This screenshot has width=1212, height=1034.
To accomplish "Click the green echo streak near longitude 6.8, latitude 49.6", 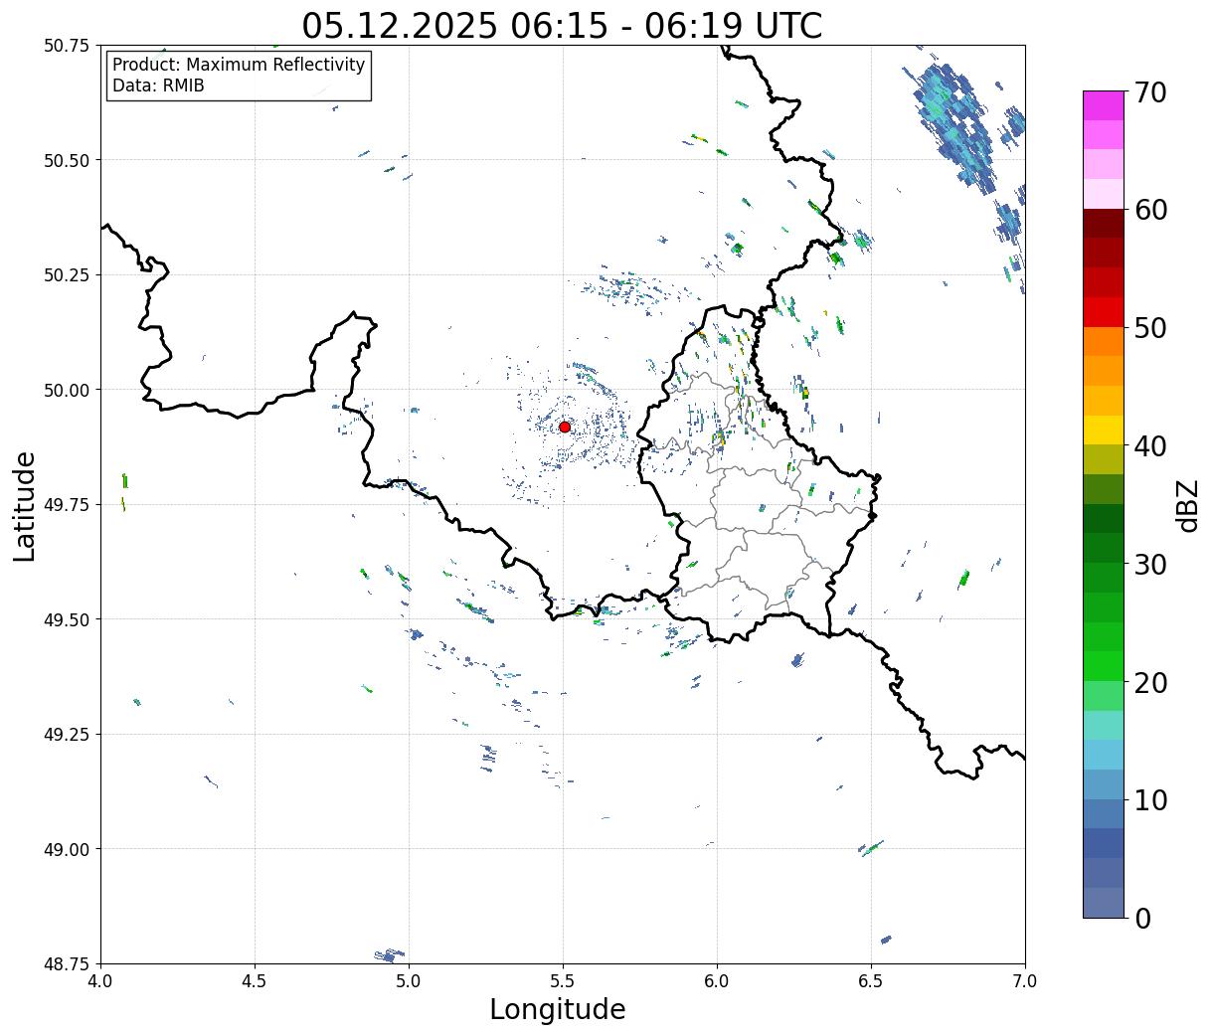I will [963, 578].
